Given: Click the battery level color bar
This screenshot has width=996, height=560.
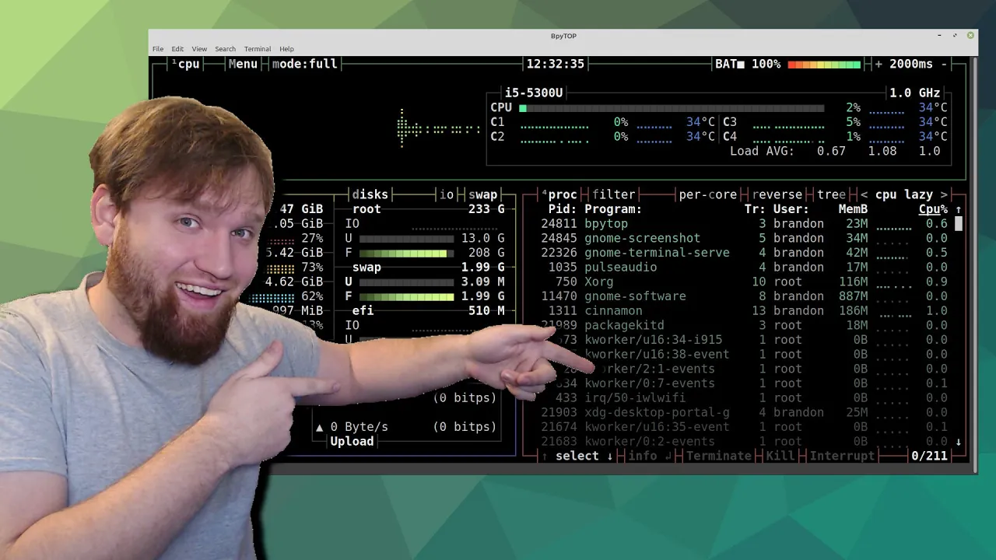Looking at the screenshot, I should 824,65.
